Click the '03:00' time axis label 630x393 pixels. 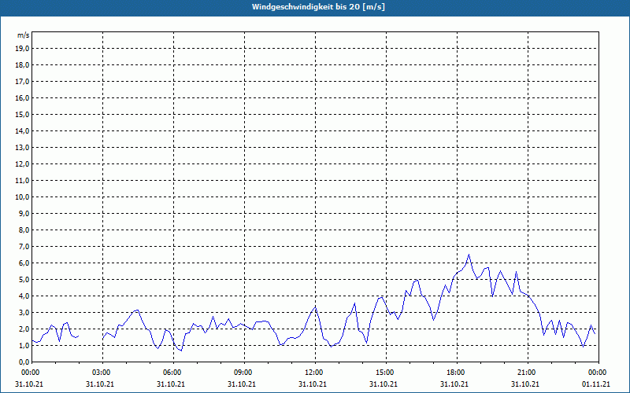tap(101, 373)
